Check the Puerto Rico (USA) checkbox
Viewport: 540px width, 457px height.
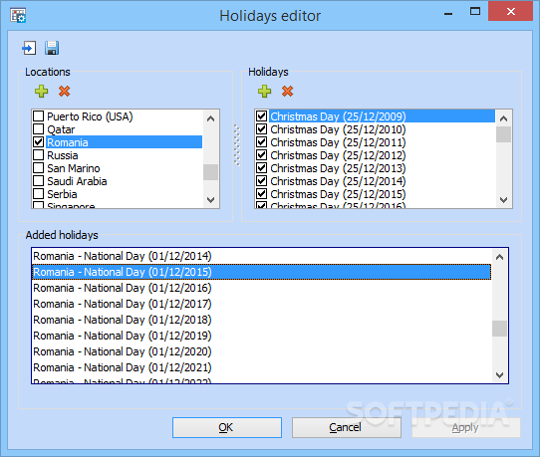tap(38, 115)
